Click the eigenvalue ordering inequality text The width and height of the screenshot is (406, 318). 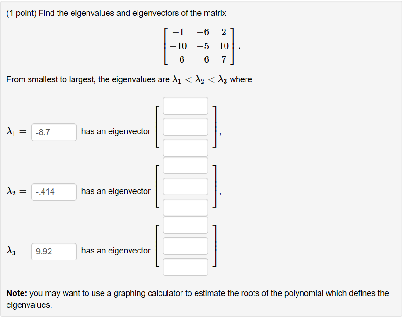coord(129,79)
